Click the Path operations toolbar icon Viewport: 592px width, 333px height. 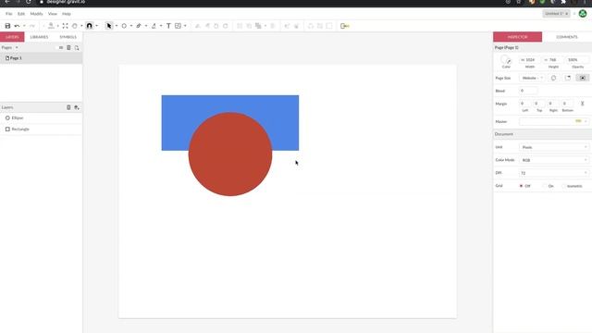[258, 26]
